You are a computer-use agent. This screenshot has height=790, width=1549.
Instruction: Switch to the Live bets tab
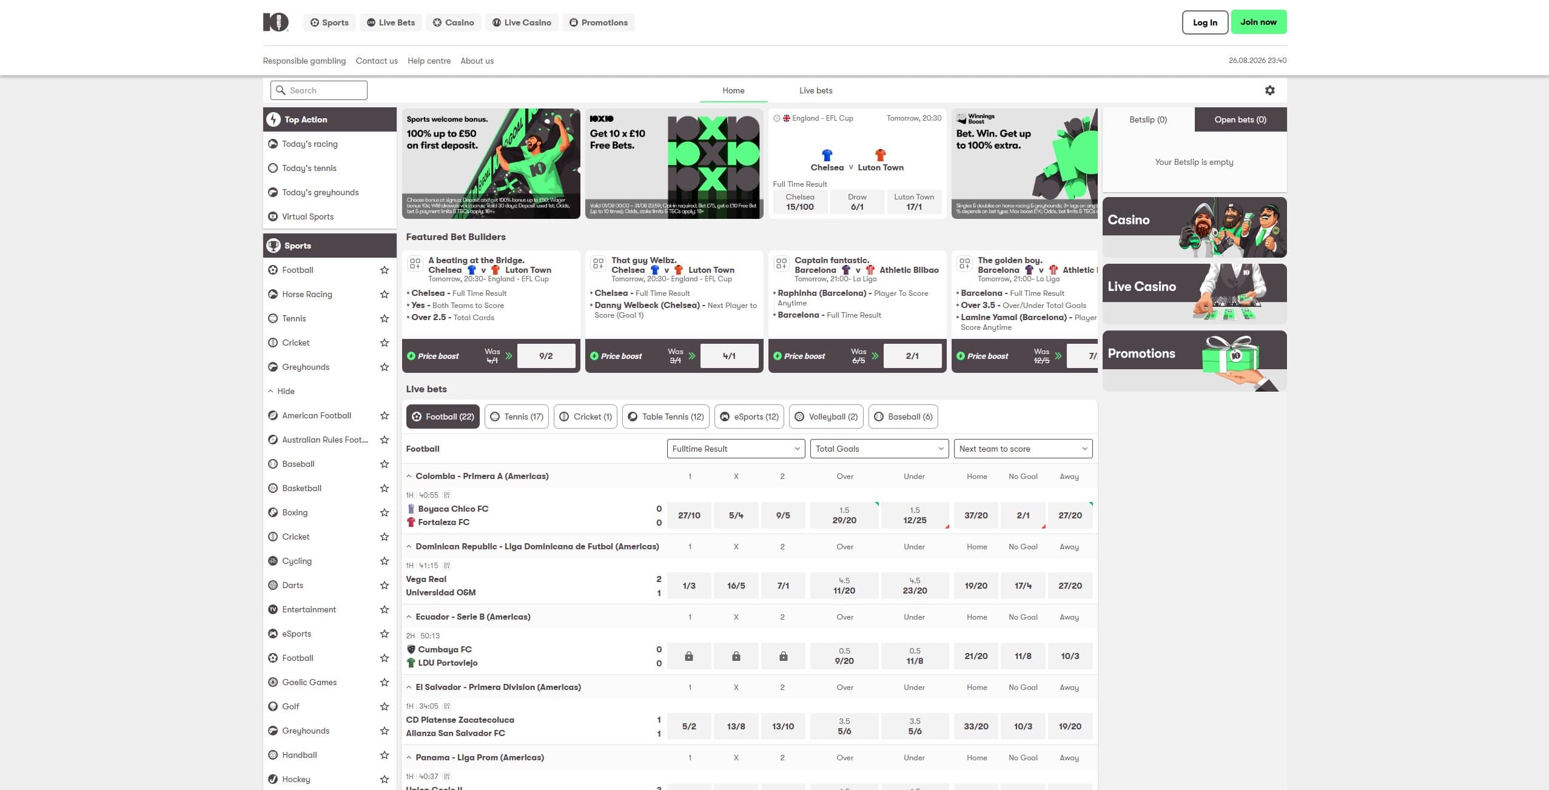pos(816,90)
